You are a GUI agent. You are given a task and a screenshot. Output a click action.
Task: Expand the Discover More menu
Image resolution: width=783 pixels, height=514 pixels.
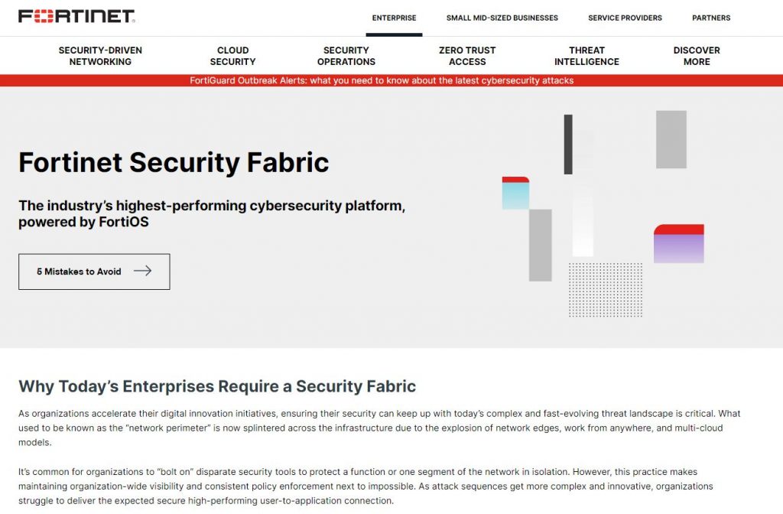click(697, 56)
